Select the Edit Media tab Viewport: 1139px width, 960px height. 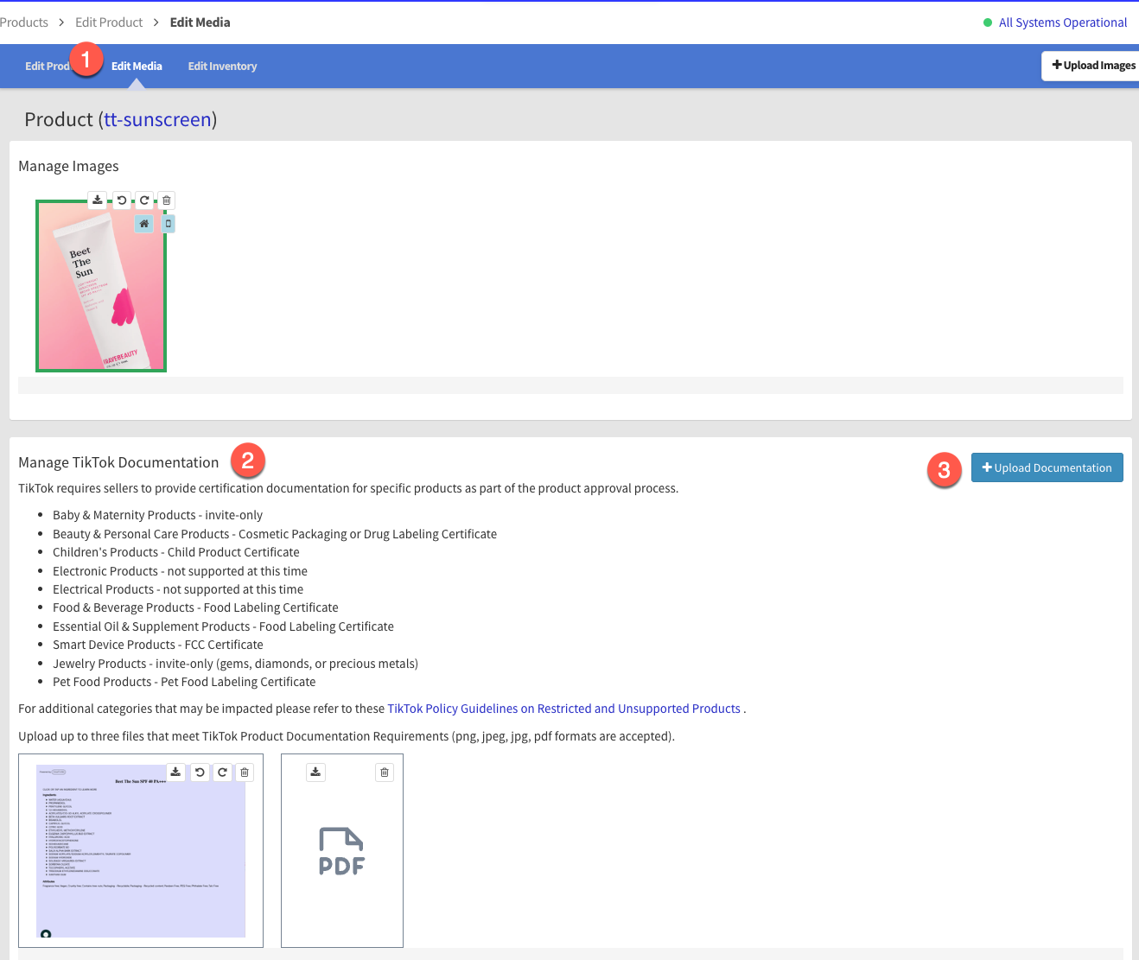pyautogui.click(x=137, y=67)
